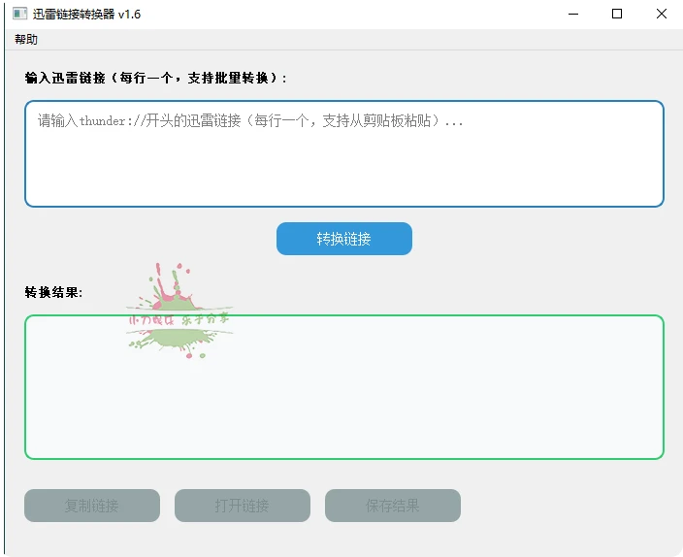
Task: Click the 转换结果: label
Action: pos(53,292)
